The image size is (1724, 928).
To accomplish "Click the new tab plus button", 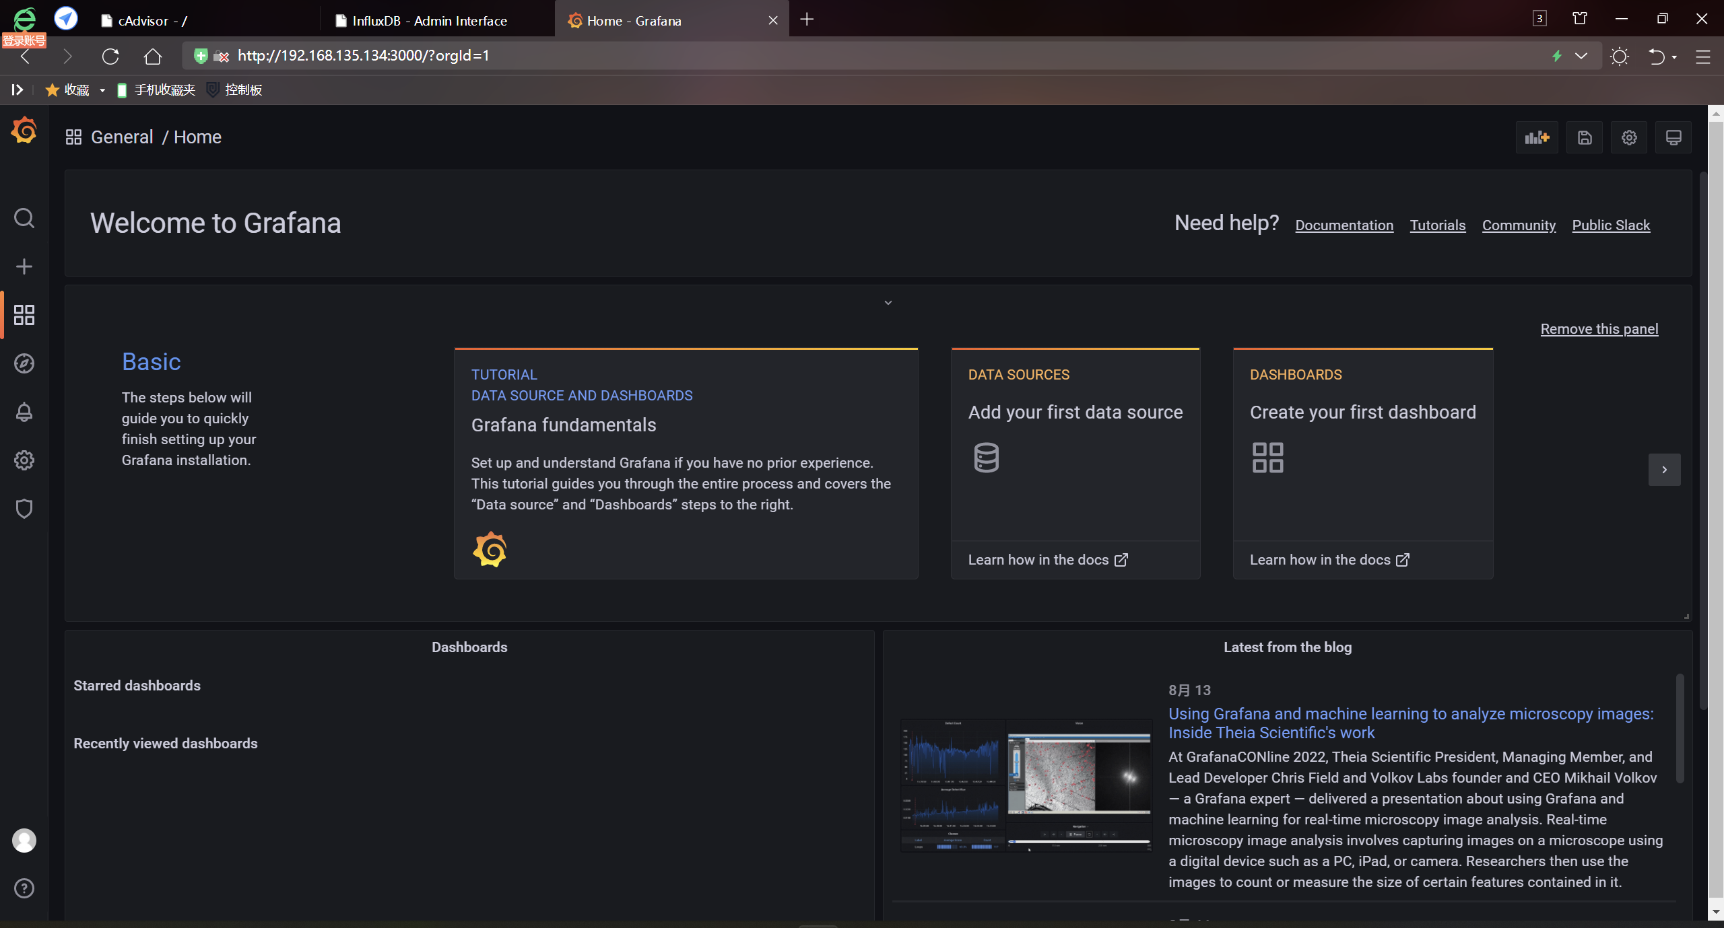I will click(x=807, y=20).
